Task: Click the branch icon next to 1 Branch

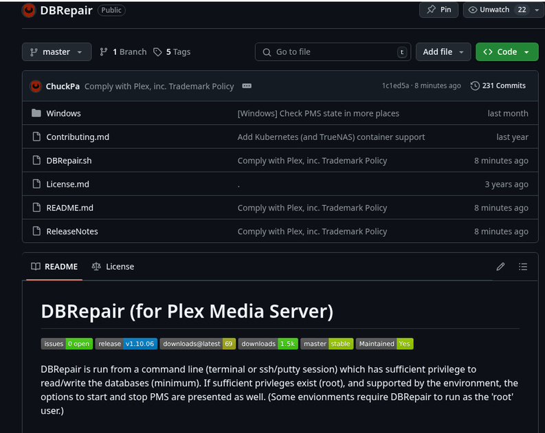Action: pos(104,52)
